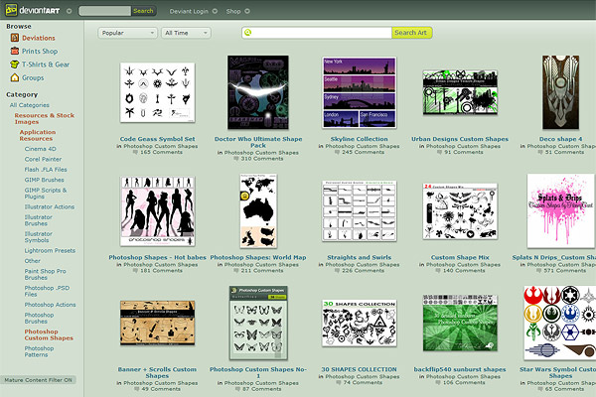Click the Straights and Swirls title link
This screenshot has height=397, width=596.
(360, 257)
